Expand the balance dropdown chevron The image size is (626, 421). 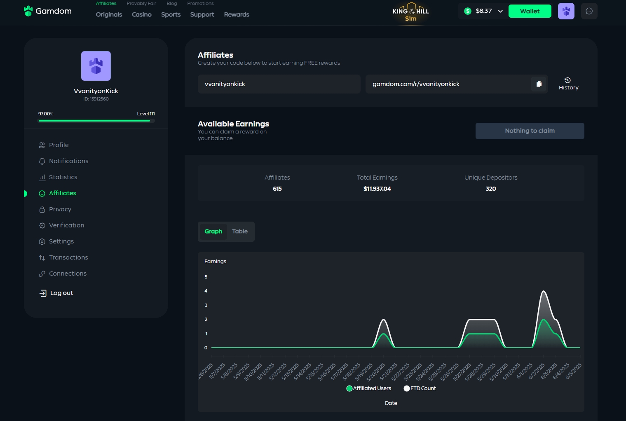coord(500,11)
